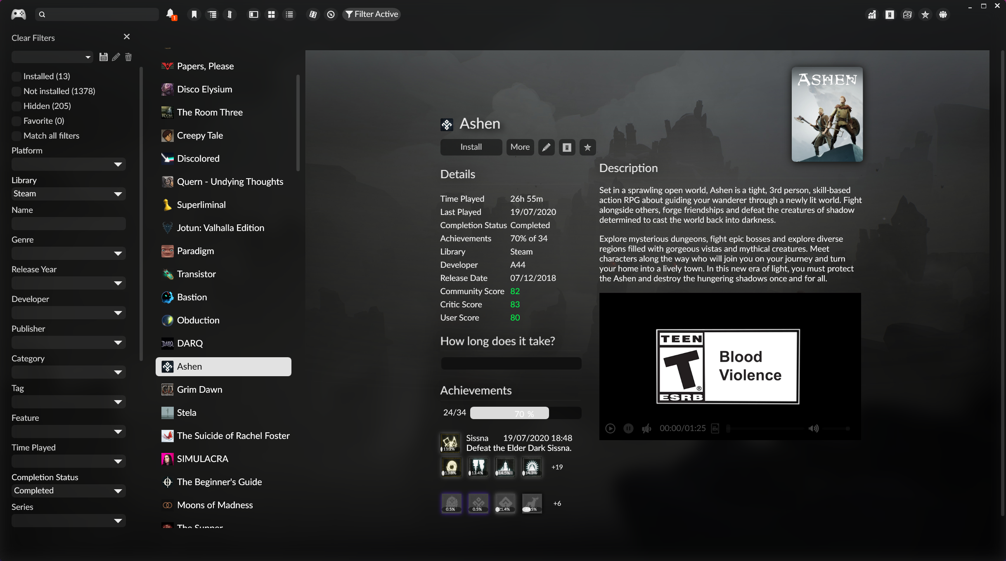Open the Playnite gamepad main menu
This screenshot has height=561, width=1006.
(x=18, y=14)
